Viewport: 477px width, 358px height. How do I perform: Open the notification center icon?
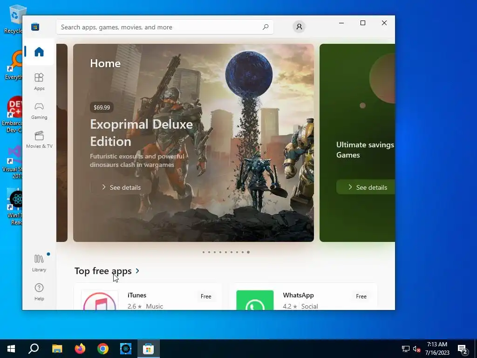[463, 349]
